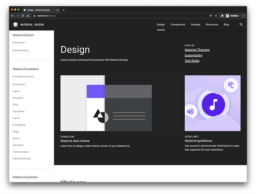Click the incognito profile avatar

227,16
